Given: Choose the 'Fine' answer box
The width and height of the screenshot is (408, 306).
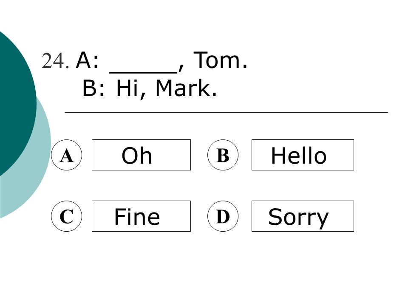Looking at the screenshot, I should click(x=141, y=216).
